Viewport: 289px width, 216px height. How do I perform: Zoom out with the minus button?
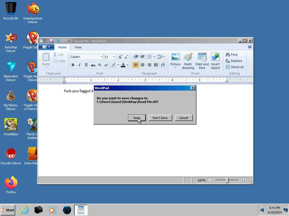tap(210, 180)
